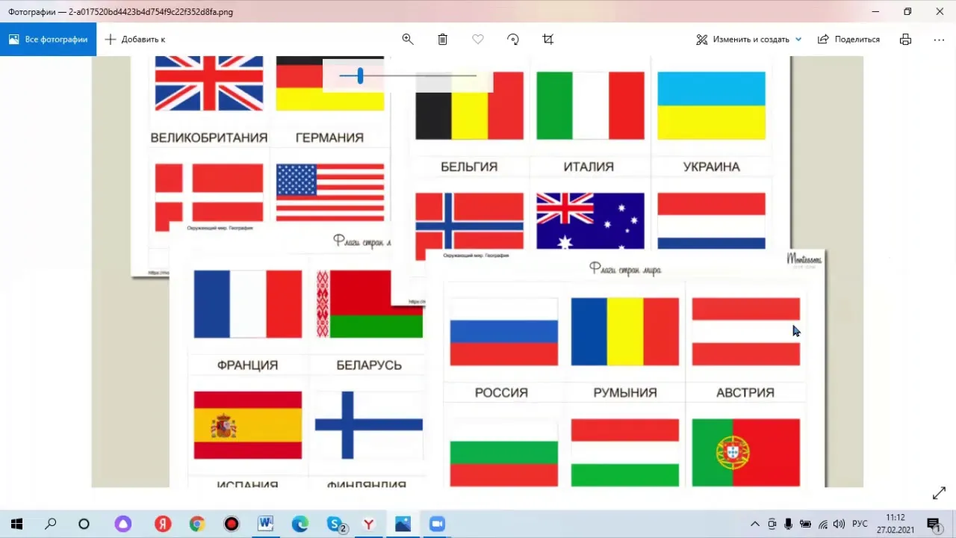Switch to Photos app taskbar icon

point(403,525)
